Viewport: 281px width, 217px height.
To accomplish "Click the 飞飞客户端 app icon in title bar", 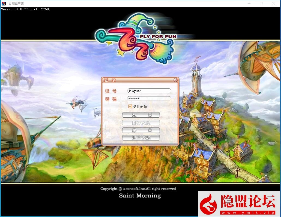I will point(4,3).
